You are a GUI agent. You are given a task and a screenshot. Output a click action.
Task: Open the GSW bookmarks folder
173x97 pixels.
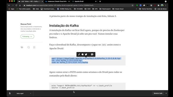[88, 9]
